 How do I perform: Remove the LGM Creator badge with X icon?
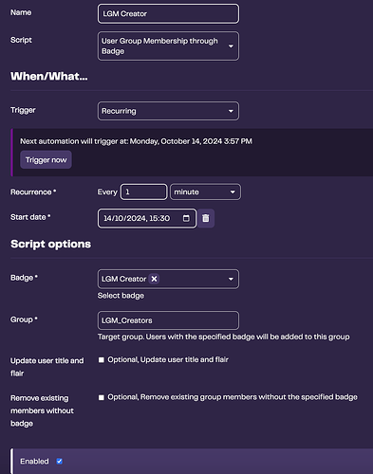point(154,279)
